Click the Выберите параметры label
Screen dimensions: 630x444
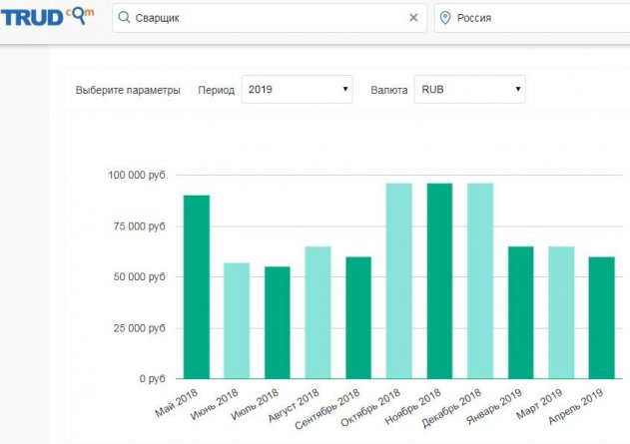pyautogui.click(x=128, y=90)
